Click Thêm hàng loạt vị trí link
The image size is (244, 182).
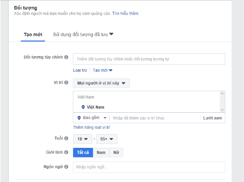[x=91, y=127]
